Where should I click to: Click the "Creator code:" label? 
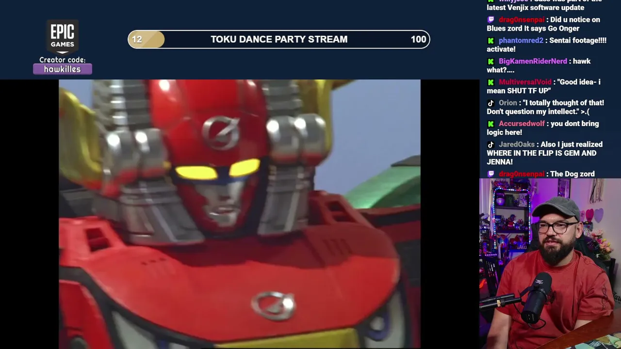click(63, 60)
